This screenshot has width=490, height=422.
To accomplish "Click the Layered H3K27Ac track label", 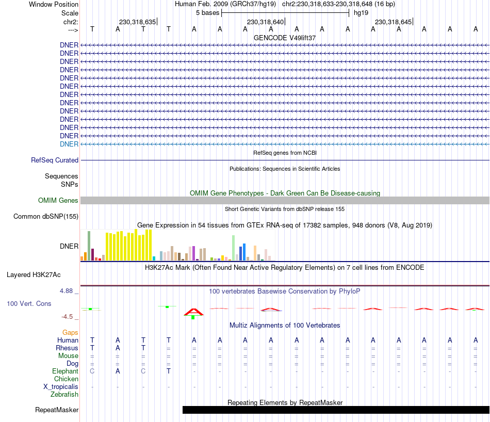I will (x=34, y=275).
